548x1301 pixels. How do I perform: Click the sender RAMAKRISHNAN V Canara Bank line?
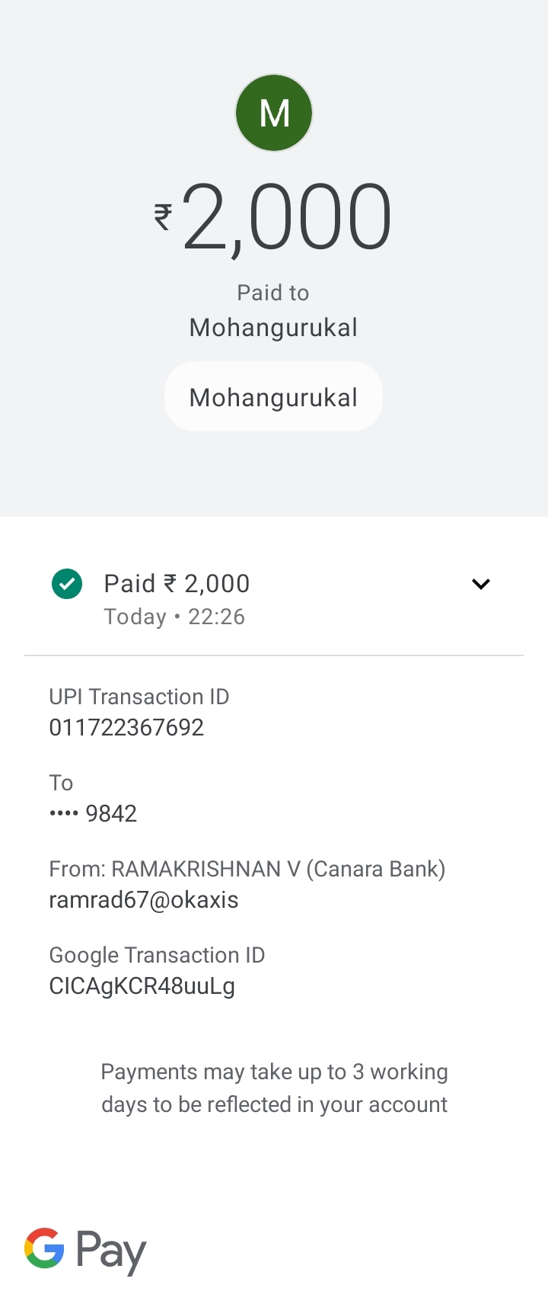pyautogui.click(x=247, y=869)
